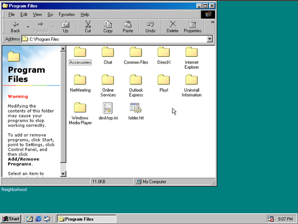Open the Start menu
The width and height of the screenshot is (298, 224).
[11, 219]
